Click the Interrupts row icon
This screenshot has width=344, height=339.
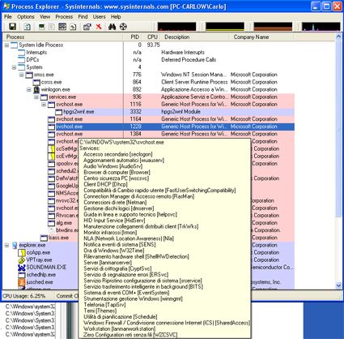click(x=22, y=53)
